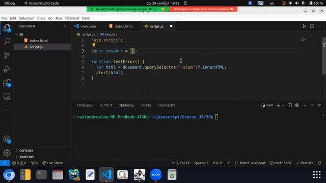326x183 pixels.
Task: Open the Extensions view
Action: click(x=7, y=83)
